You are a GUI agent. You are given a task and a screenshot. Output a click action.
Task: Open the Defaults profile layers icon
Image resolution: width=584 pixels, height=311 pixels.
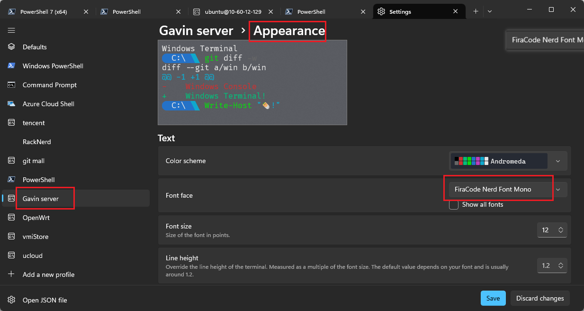[12, 47]
